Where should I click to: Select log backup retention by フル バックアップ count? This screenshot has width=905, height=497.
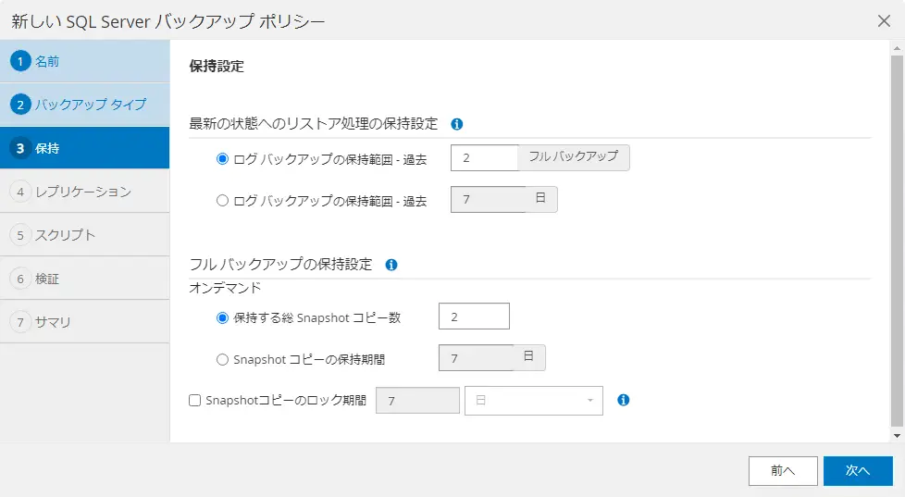point(222,159)
